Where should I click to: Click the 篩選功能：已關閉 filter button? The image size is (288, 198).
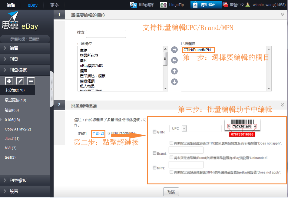(25, 39)
